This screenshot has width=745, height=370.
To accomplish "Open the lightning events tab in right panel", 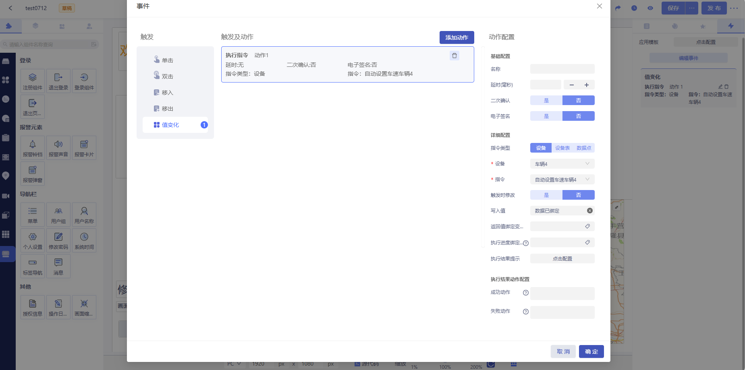I will 730,26.
